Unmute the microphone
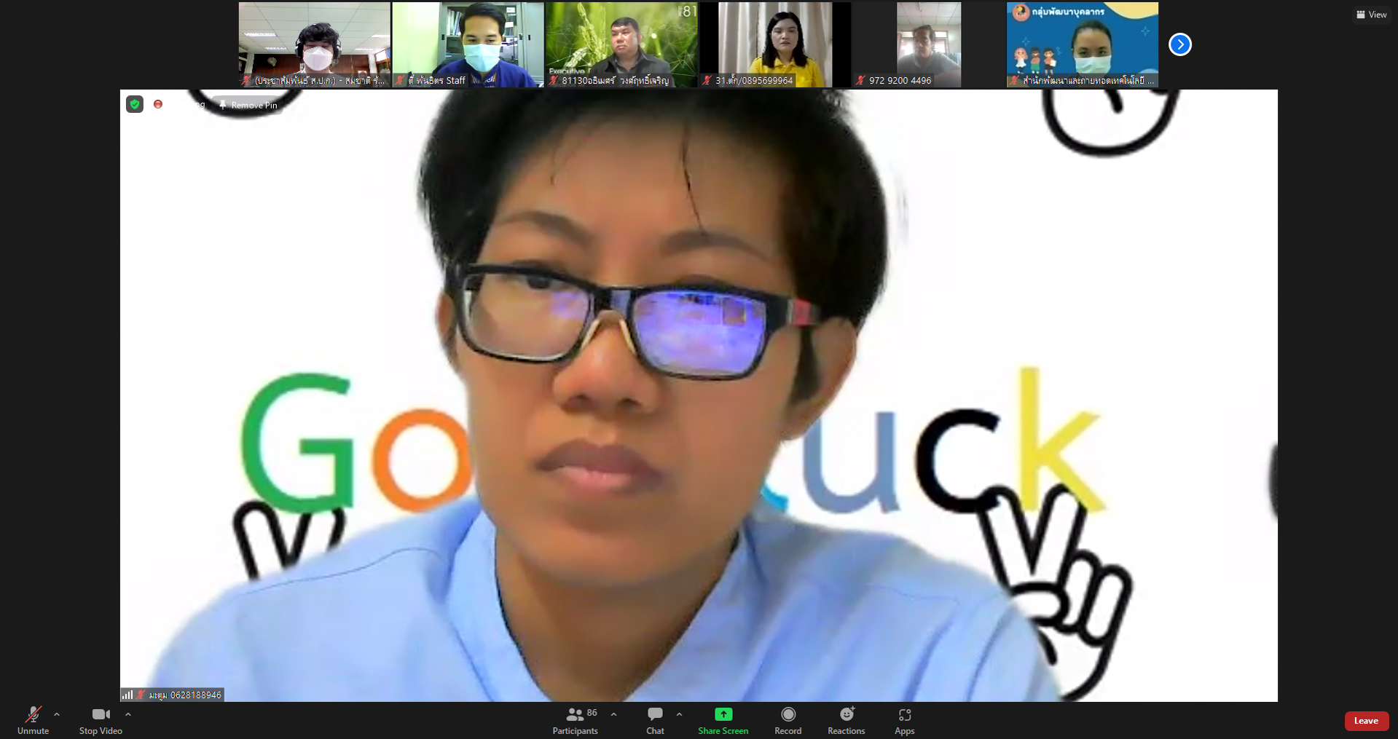The image size is (1398, 739). click(x=33, y=720)
